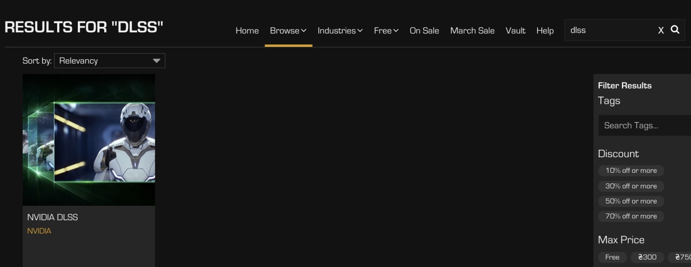Open the Vault section
Image resolution: width=691 pixels, height=267 pixels.
(516, 31)
